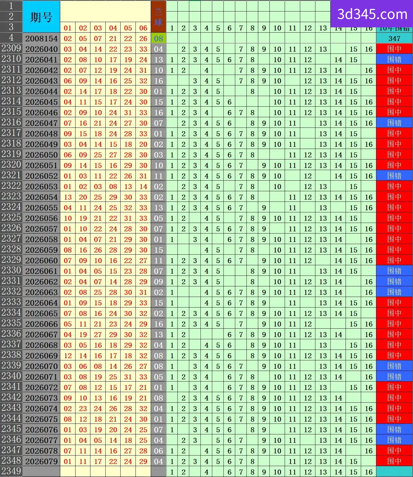The height and width of the screenshot is (477, 413).
Task: Click the green 08 blue-ball cell in row 4
Action: click(158, 39)
